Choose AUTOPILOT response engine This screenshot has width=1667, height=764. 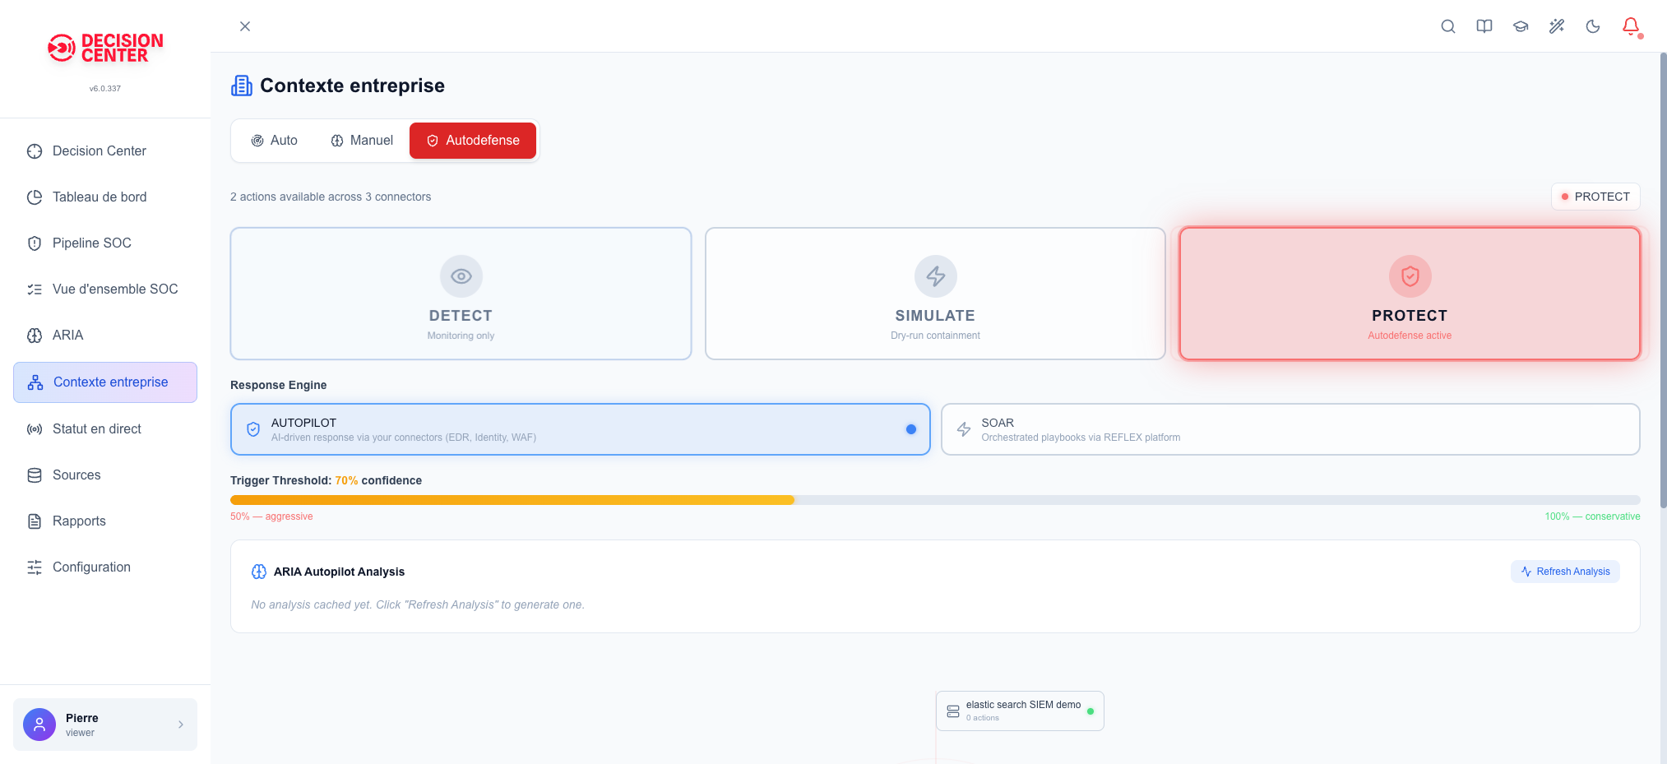click(x=580, y=429)
